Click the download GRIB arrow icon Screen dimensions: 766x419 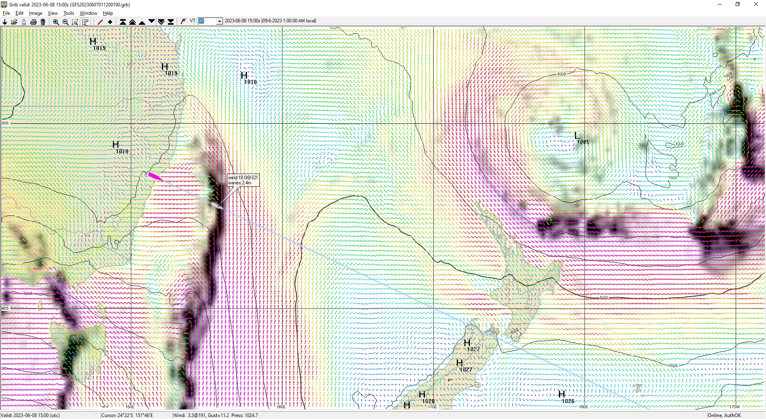[x=5, y=22]
